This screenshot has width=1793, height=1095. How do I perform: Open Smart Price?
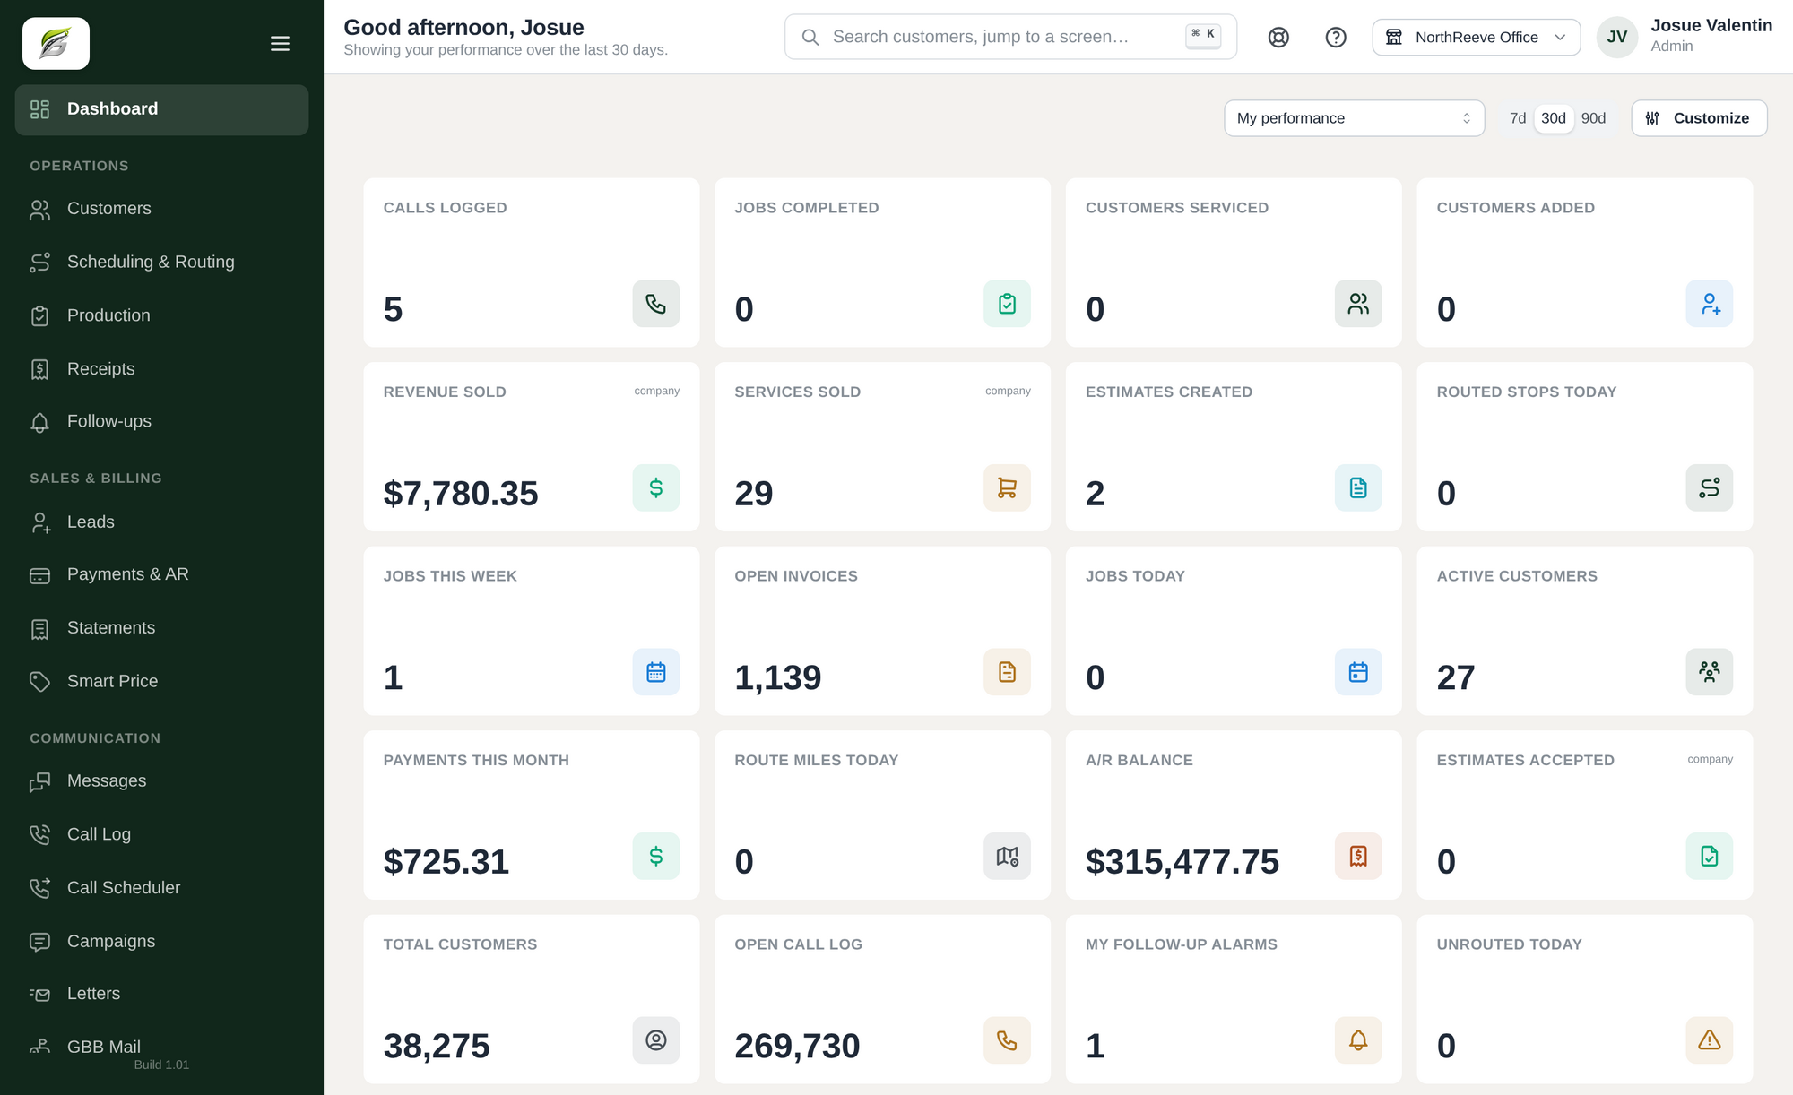point(161,681)
